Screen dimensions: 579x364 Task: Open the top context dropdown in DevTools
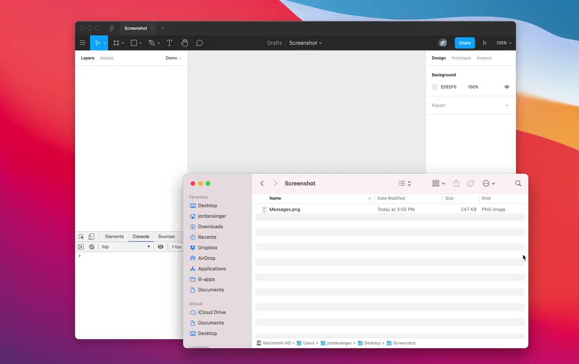[125, 247]
